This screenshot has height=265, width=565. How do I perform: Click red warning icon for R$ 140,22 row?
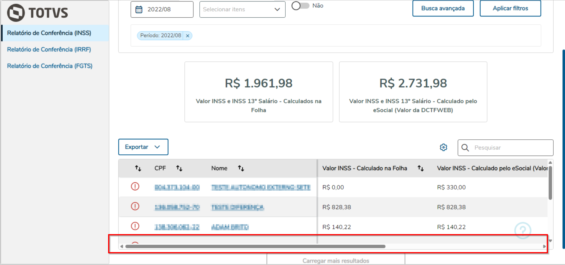click(x=135, y=226)
